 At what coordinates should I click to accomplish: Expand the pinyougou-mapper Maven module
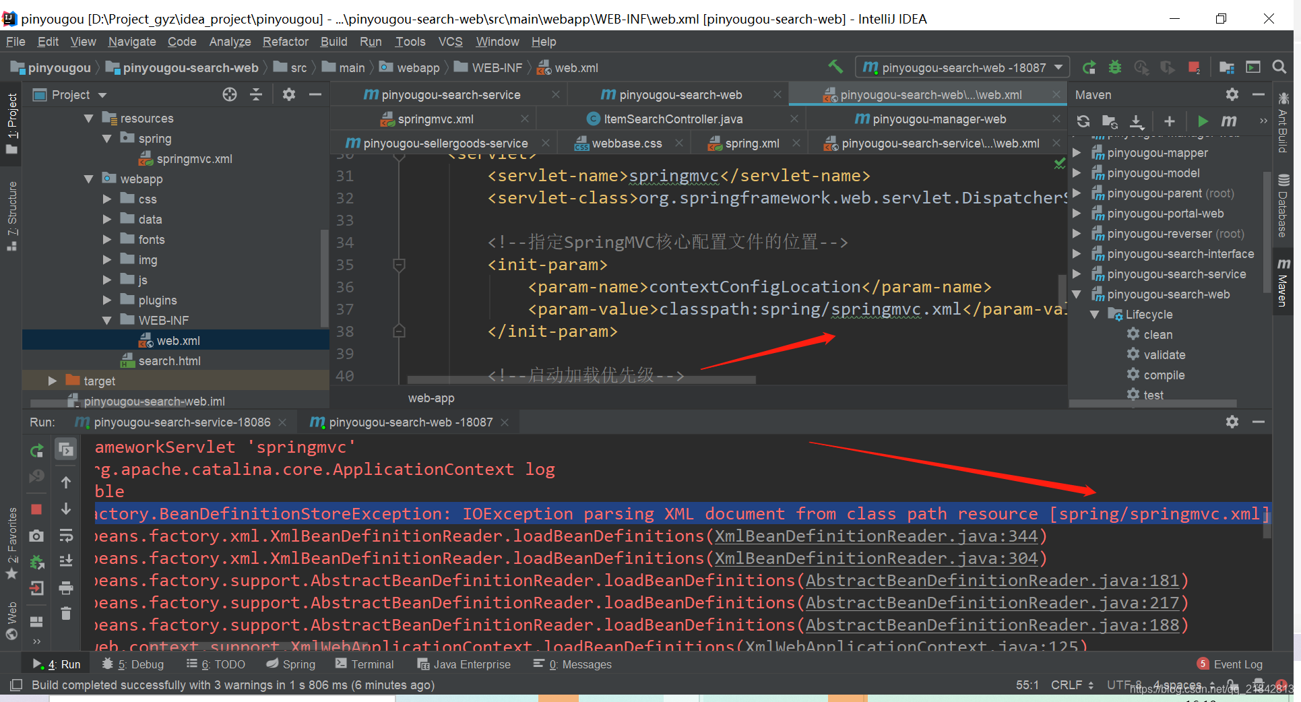pyautogui.click(x=1076, y=153)
